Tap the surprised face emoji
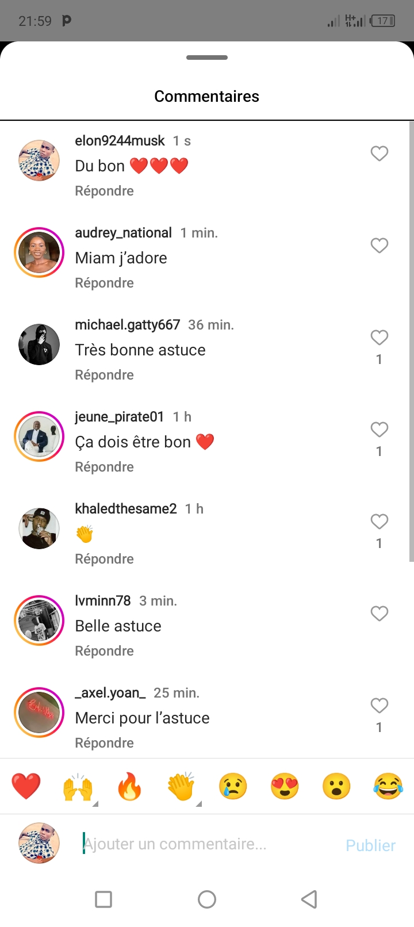 coord(336,786)
